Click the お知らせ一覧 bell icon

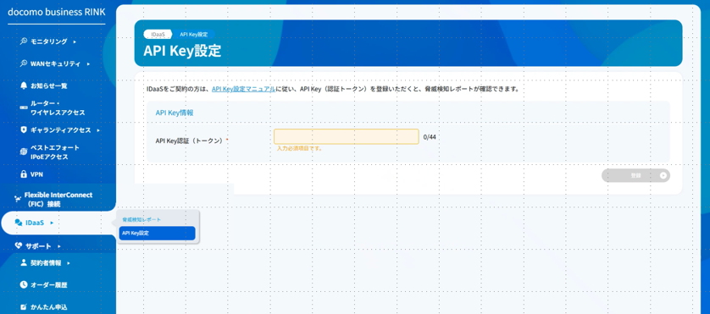[x=24, y=85]
